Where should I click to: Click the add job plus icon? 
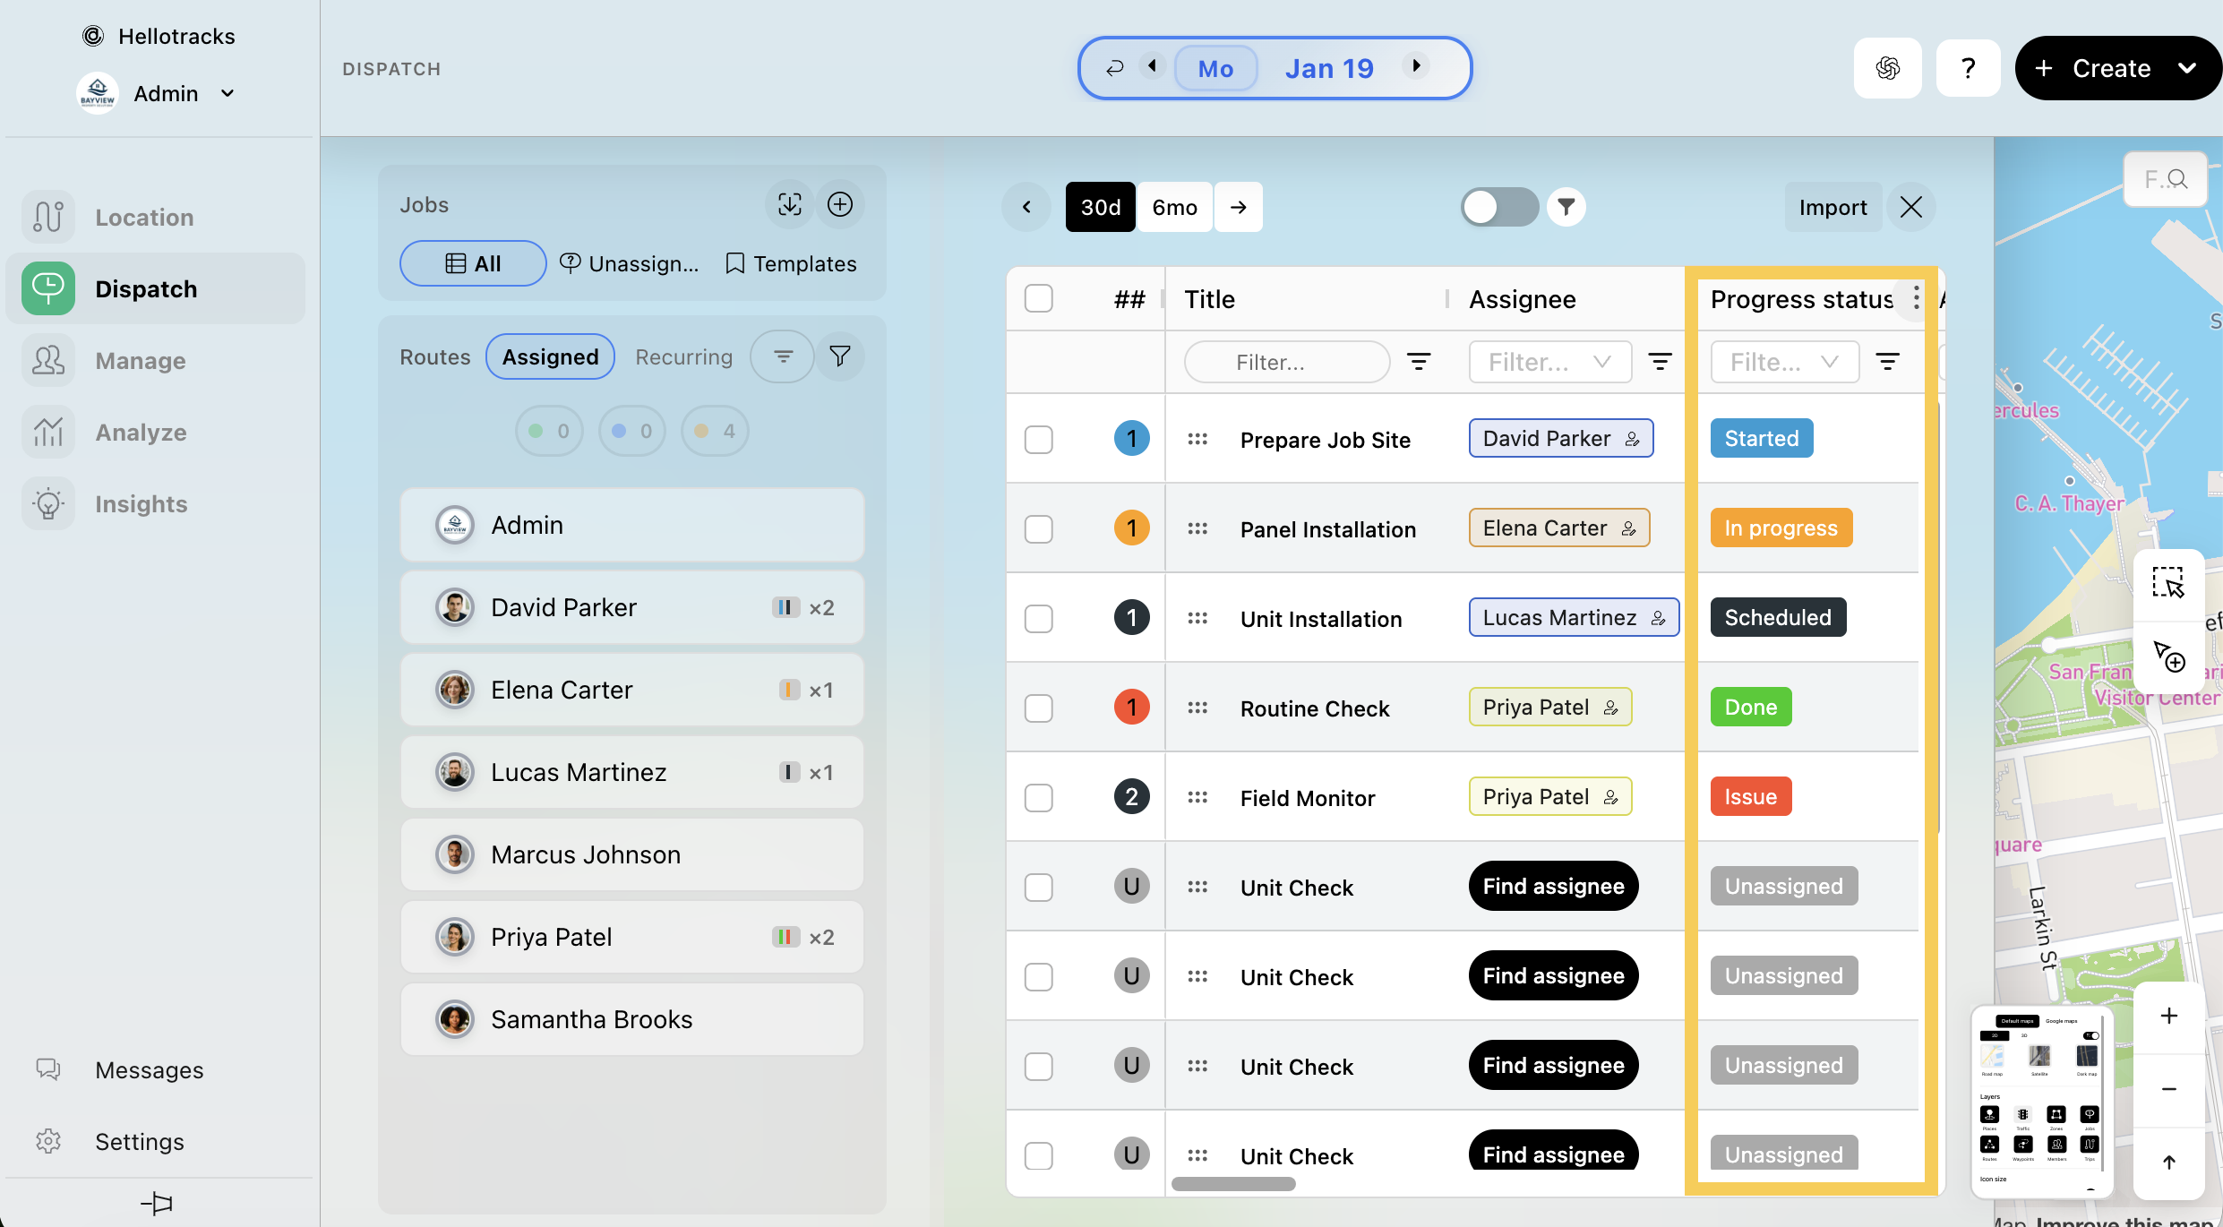tap(839, 205)
